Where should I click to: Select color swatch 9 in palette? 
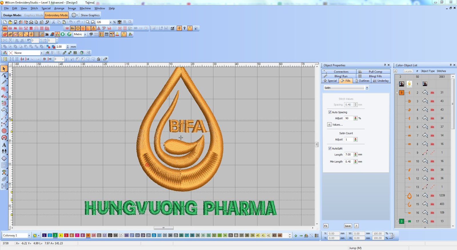pyautogui.click(x=88, y=235)
